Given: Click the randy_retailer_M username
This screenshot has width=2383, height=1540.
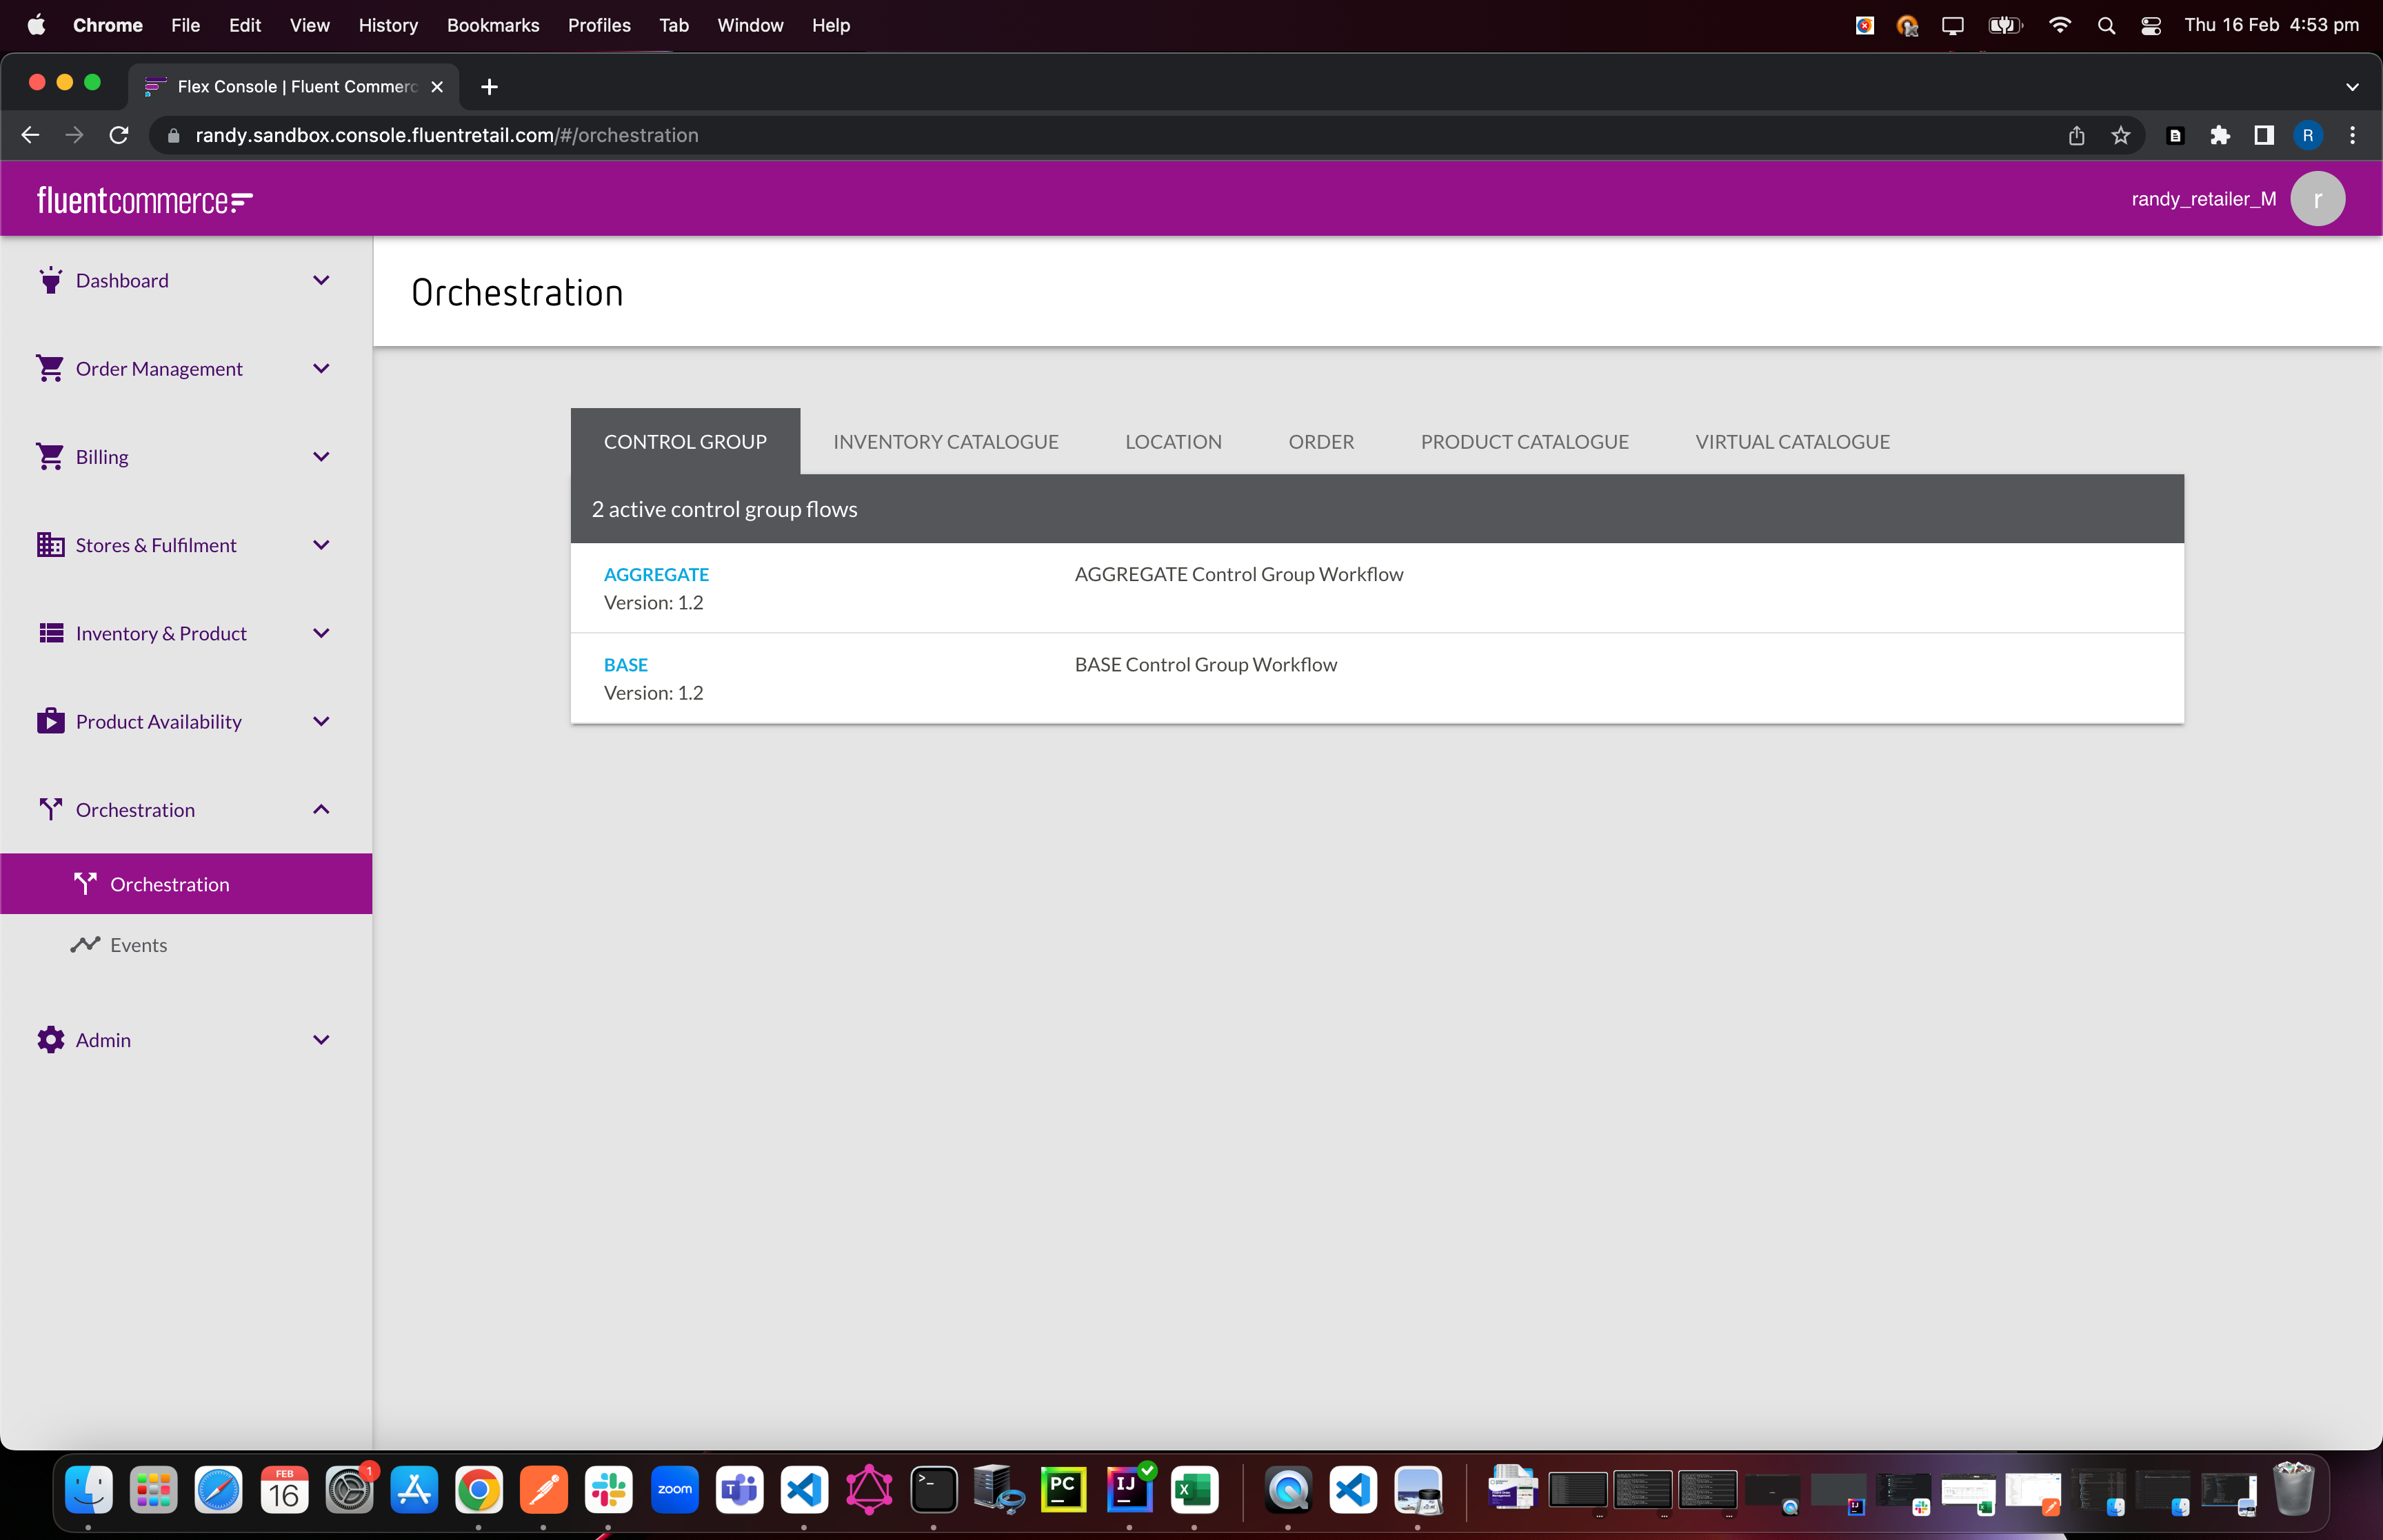Looking at the screenshot, I should tap(2203, 199).
